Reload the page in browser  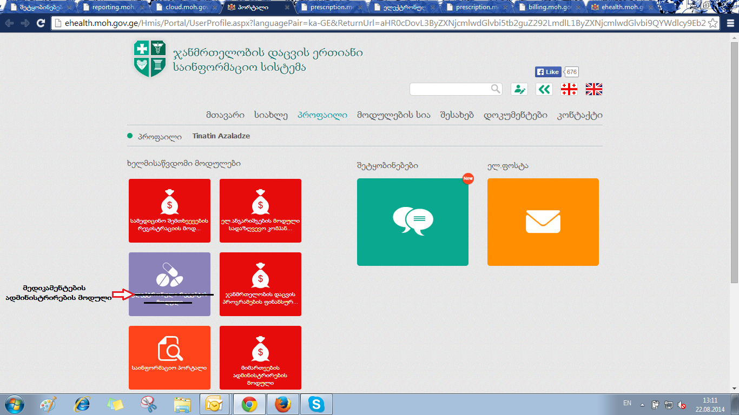click(41, 23)
